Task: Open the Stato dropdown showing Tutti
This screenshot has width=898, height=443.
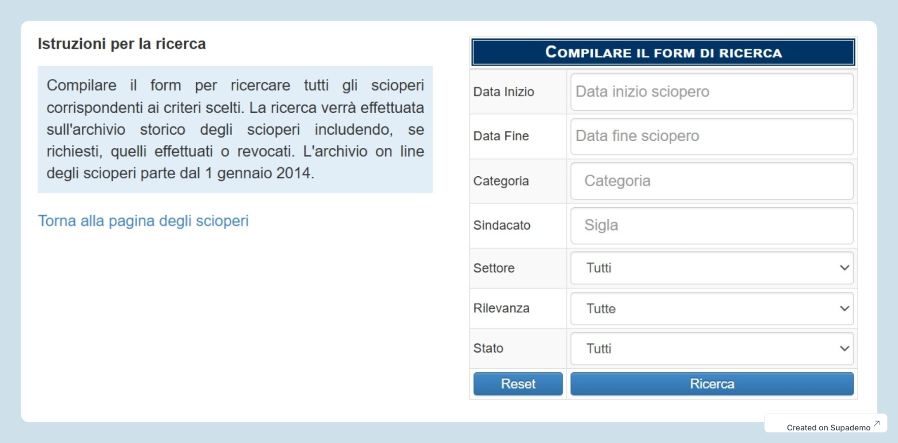Action: pyautogui.click(x=710, y=348)
